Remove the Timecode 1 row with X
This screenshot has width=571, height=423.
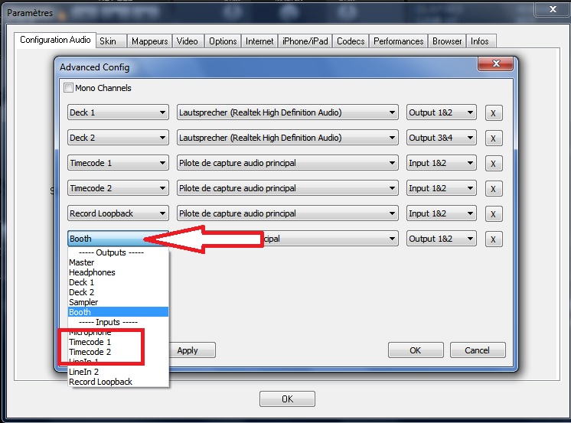pos(494,164)
